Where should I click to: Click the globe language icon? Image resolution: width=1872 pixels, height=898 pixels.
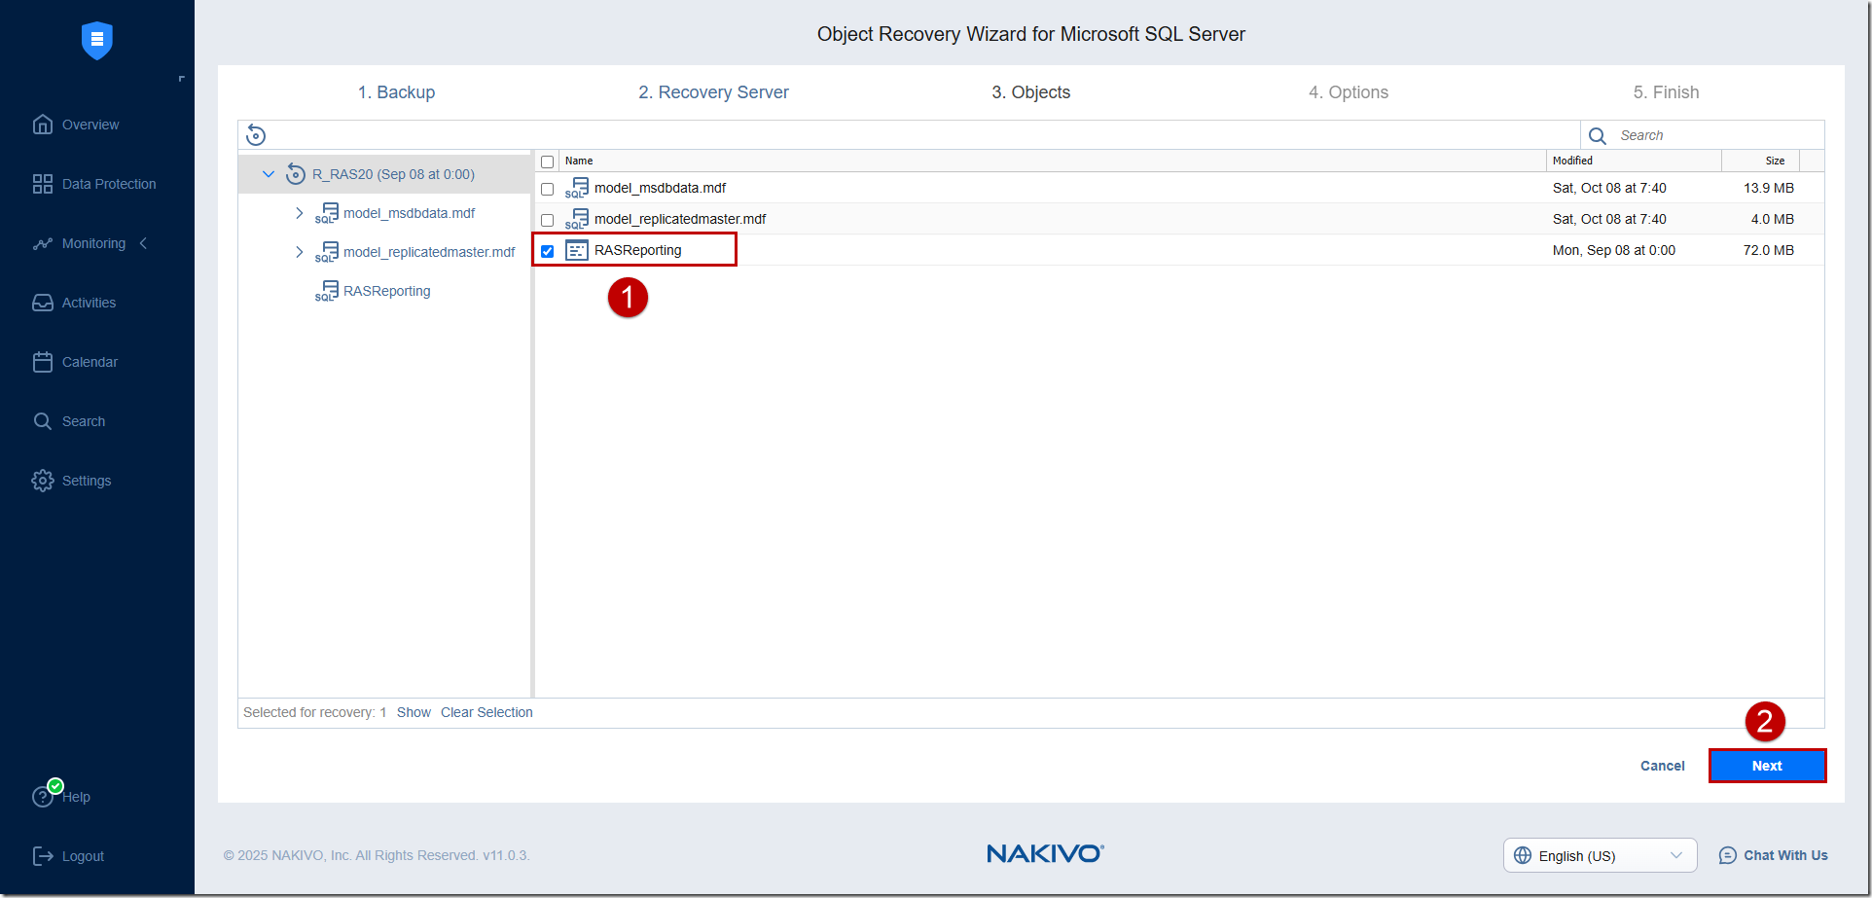click(x=1523, y=855)
